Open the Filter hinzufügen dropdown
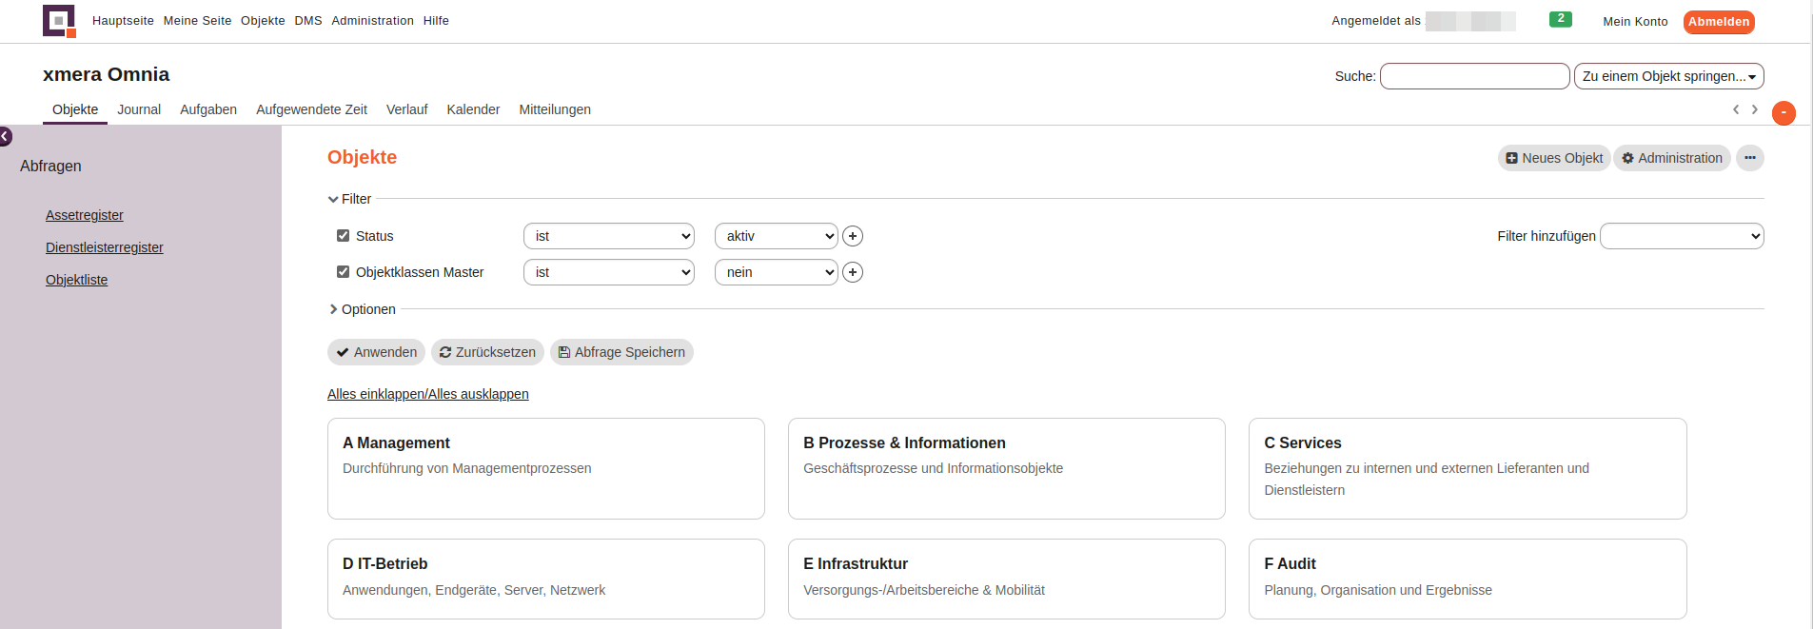 pyautogui.click(x=1681, y=236)
